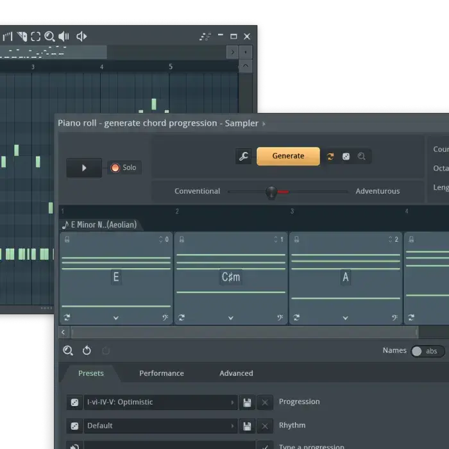Toggle the lock on the fourth chord card

coord(411,239)
